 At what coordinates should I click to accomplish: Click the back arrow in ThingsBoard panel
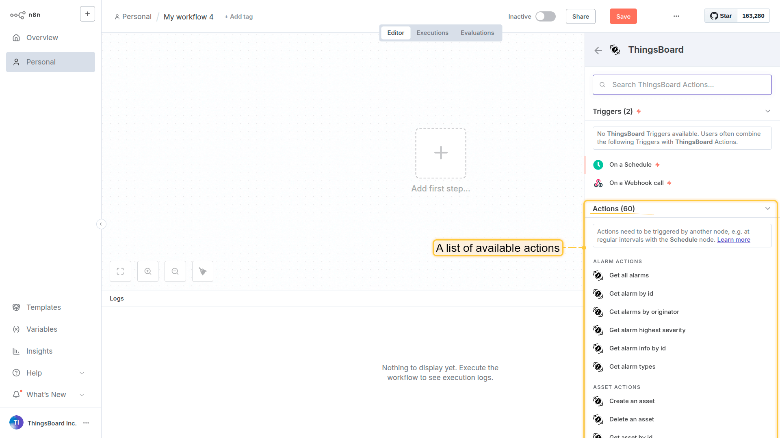click(x=598, y=50)
